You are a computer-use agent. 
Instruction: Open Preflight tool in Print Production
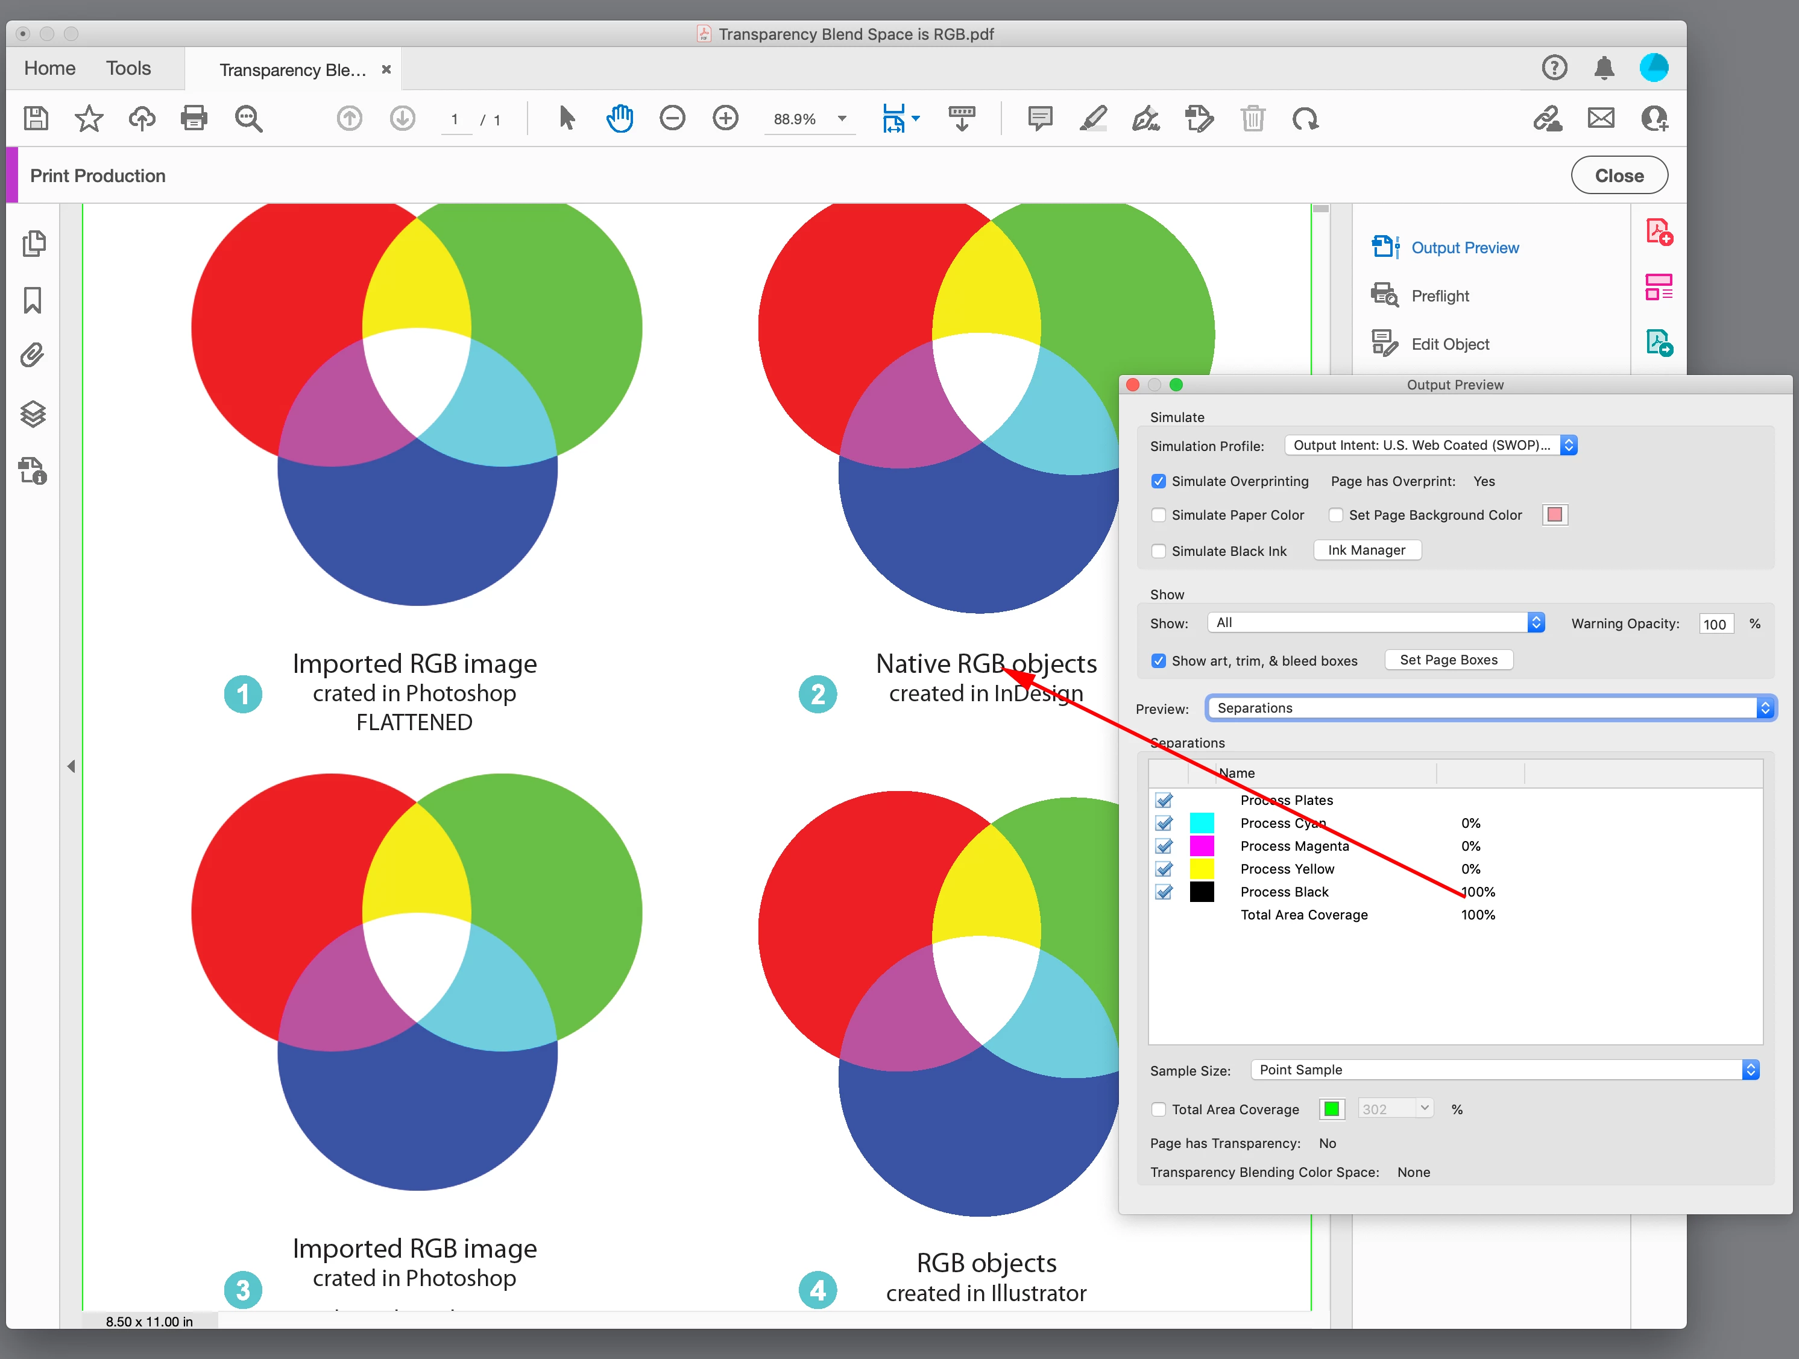click(1440, 296)
